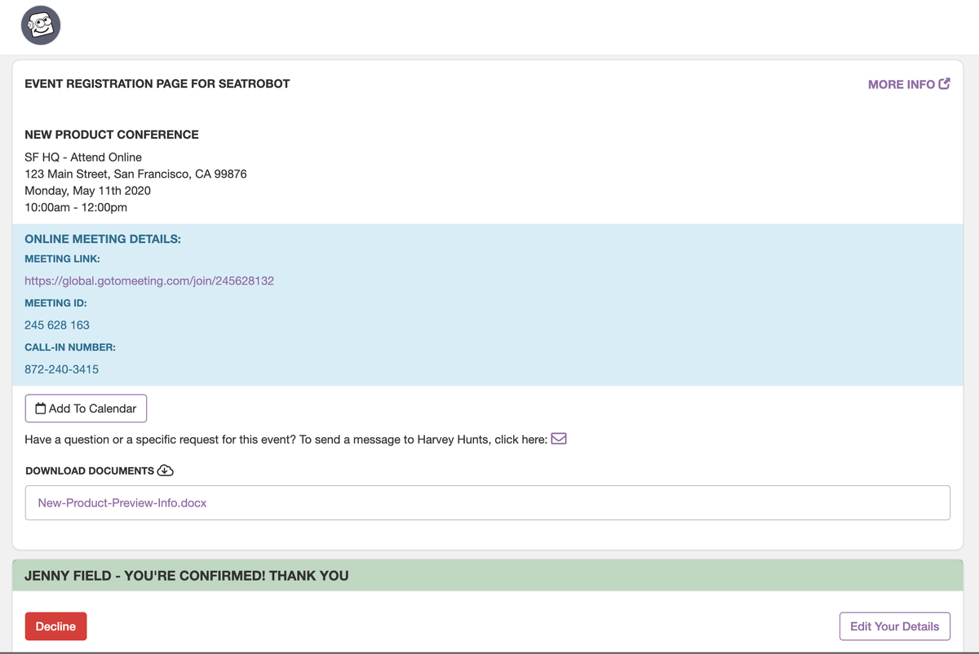Click the MORE INFO link
Image resolution: width=979 pixels, height=654 pixels.
tap(901, 84)
